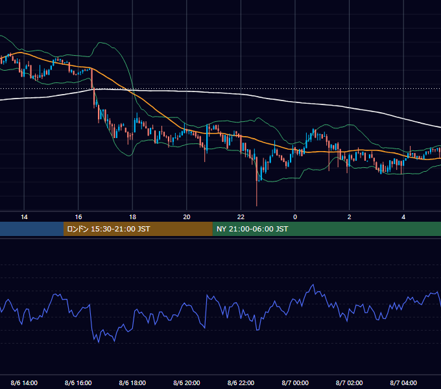Click the 4 hour axis label
This screenshot has height=389, width=441.
click(x=403, y=217)
